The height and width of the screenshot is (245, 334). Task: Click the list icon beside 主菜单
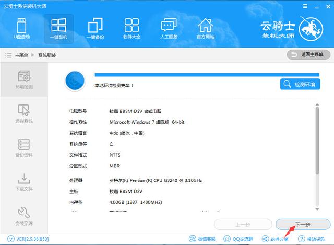(x=8, y=55)
